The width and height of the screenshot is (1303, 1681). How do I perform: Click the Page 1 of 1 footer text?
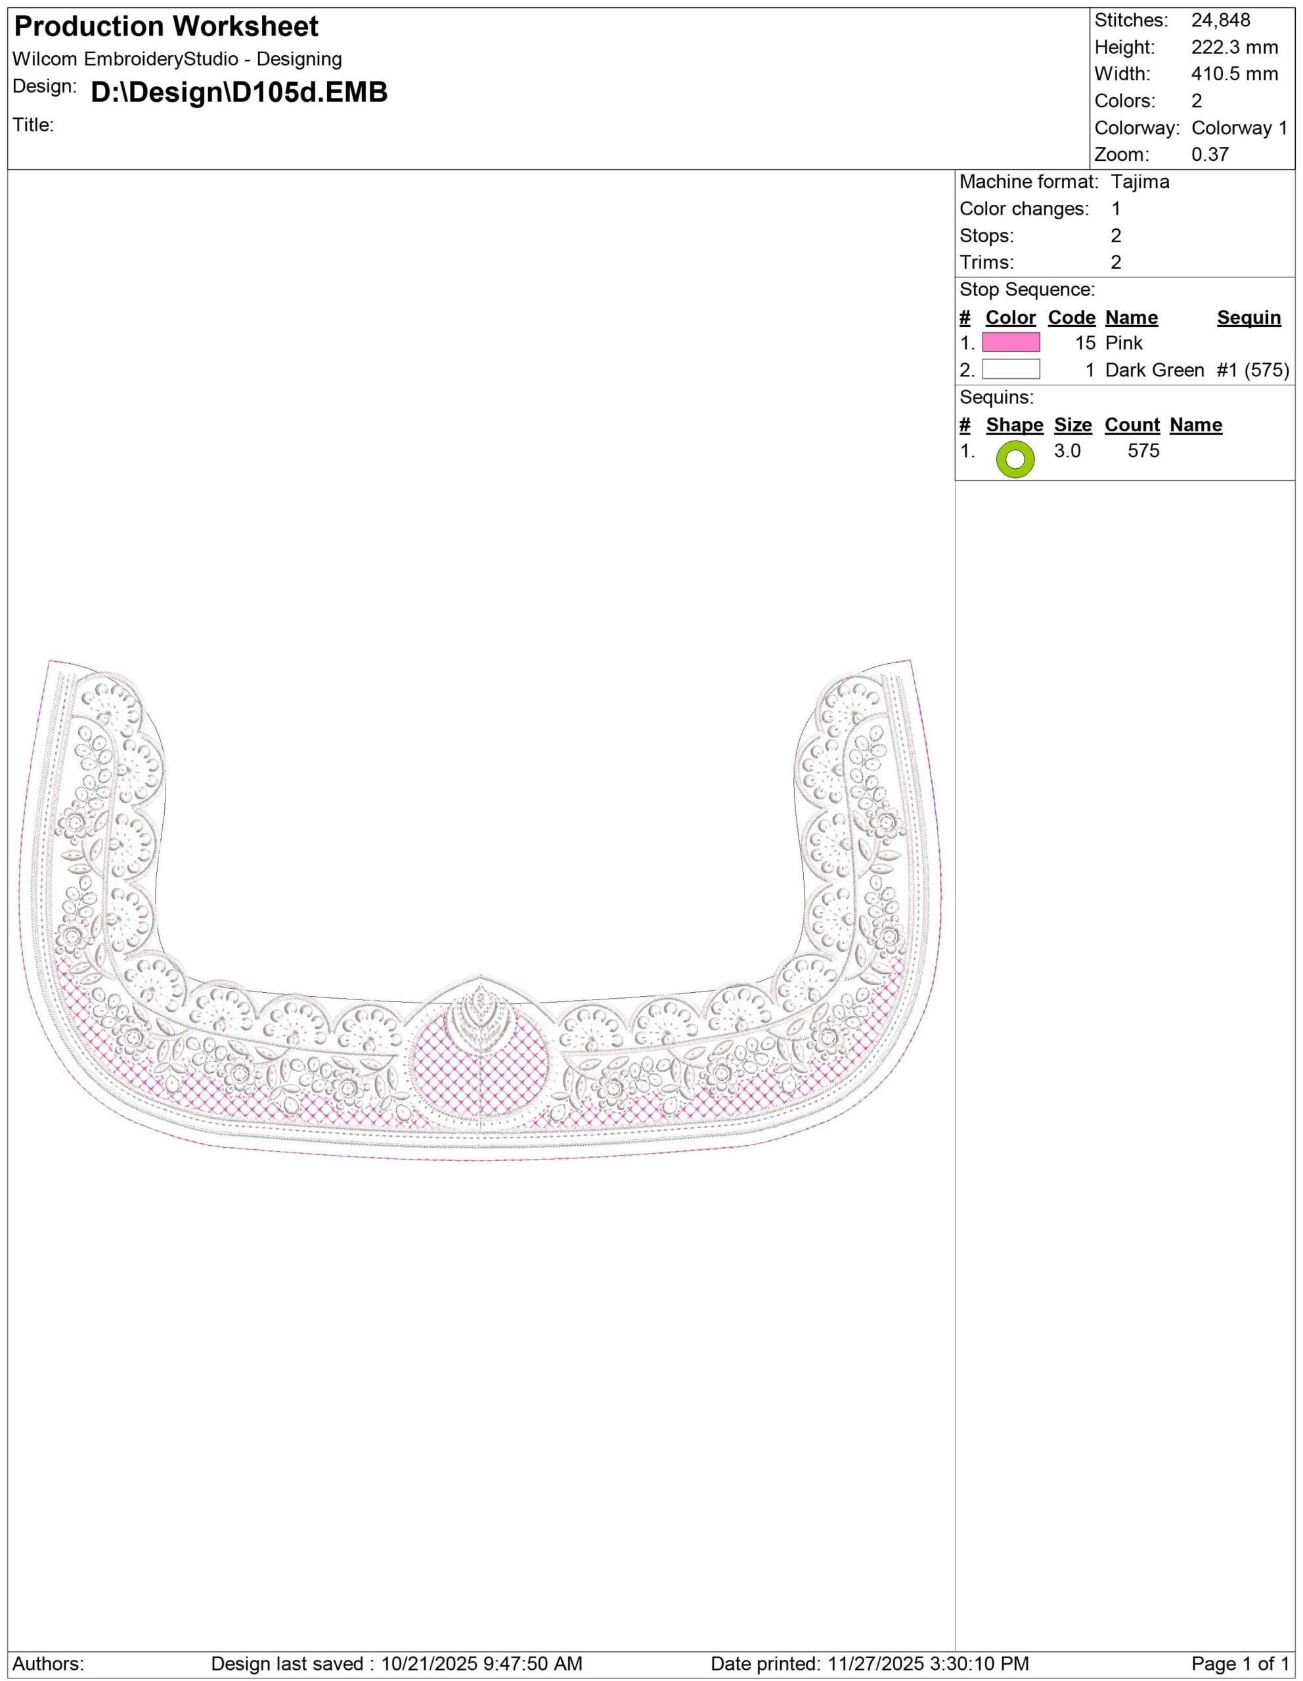click(x=1240, y=1663)
